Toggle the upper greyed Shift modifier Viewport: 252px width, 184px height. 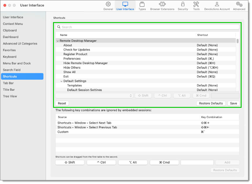click(x=143, y=96)
